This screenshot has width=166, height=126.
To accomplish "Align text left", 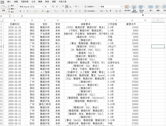I will [x=63, y=11].
